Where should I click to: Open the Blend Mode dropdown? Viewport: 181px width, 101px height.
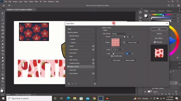119,34
